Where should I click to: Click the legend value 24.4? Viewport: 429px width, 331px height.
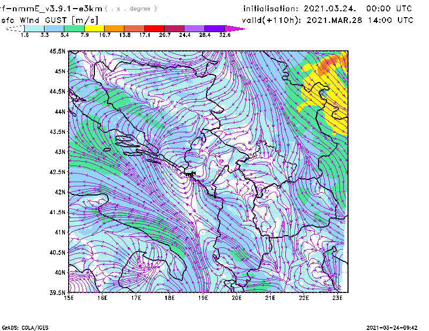coord(184,35)
